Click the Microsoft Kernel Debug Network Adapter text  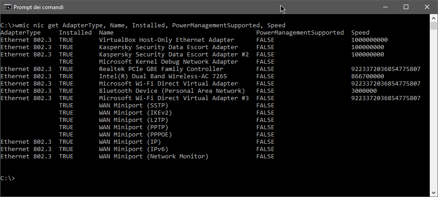pyautogui.click(x=169, y=62)
